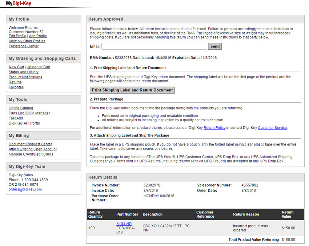Open Status And History
This screenshot has height=246, width=309.
(24, 72)
